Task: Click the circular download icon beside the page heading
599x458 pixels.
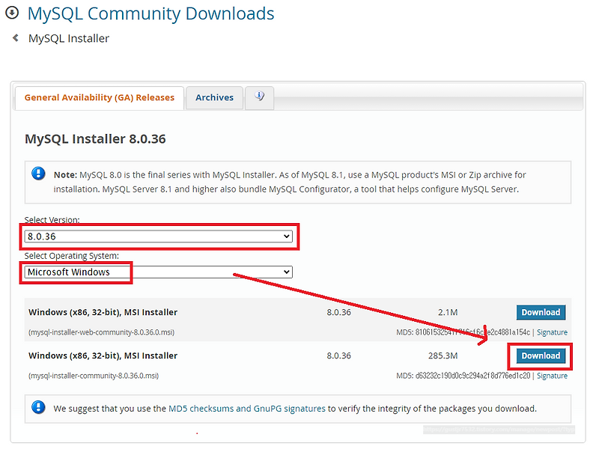Action: tap(10, 13)
